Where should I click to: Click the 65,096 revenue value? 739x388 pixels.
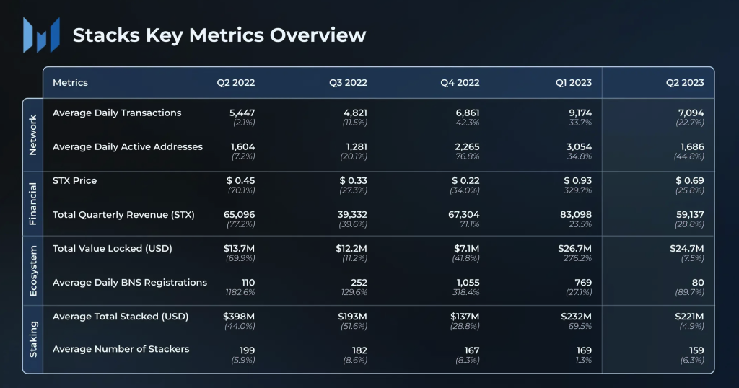click(x=239, y=215)
